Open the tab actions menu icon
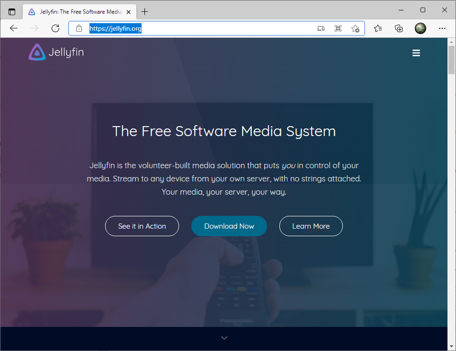This screenshot has width=456, height=351. click(x=12, y=12)
